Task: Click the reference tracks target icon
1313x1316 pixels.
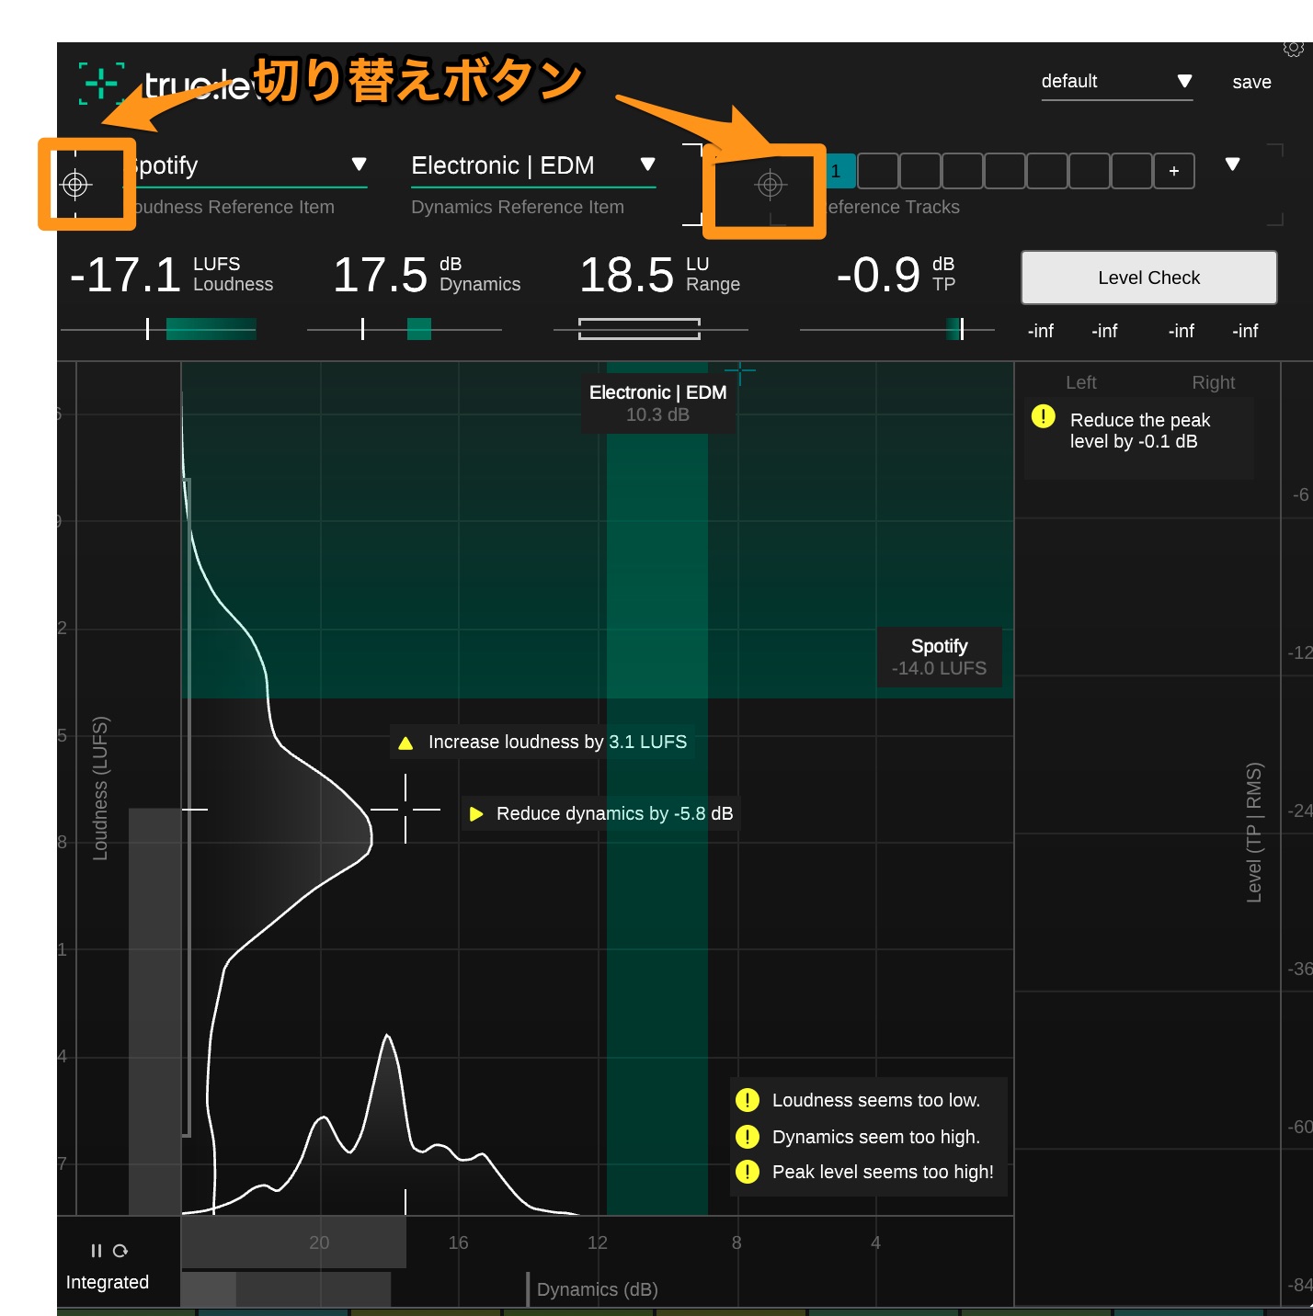Action: (x=770, y=185)
